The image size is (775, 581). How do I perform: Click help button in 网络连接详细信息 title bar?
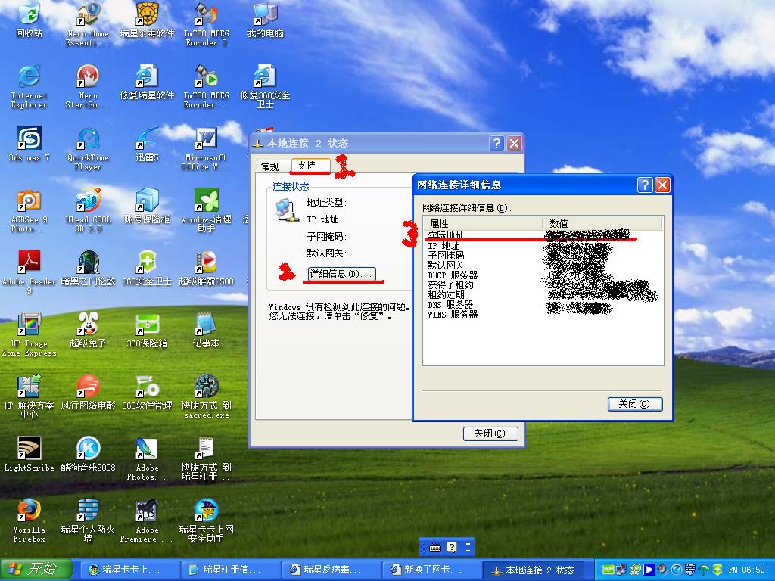point(645,185)
